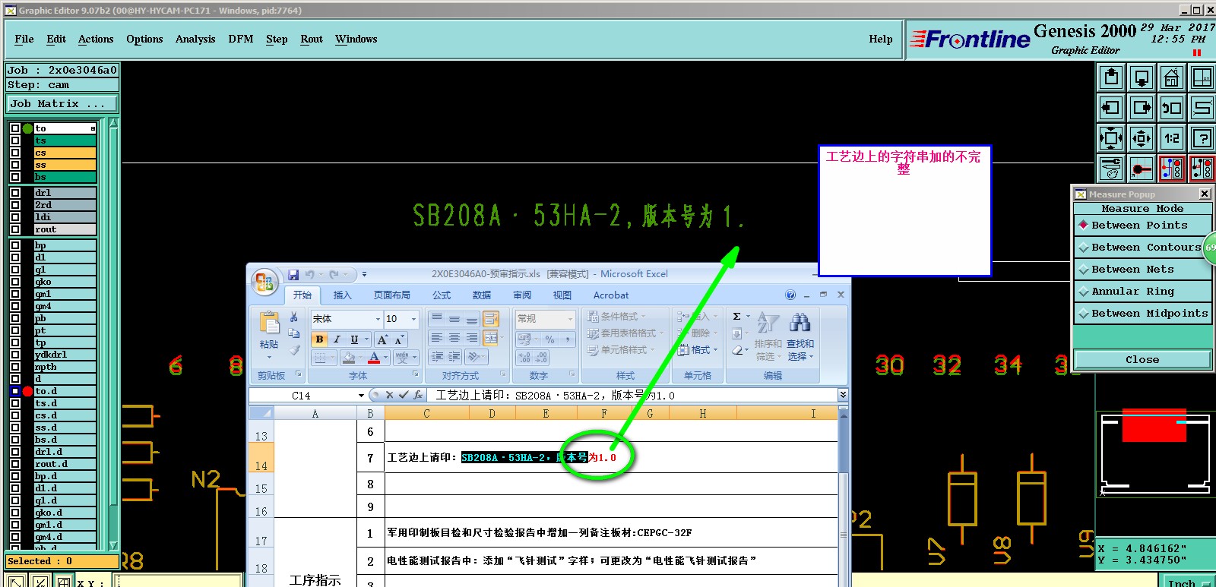Toggle Italic in Excel ribbon

(x=337, y=339)
